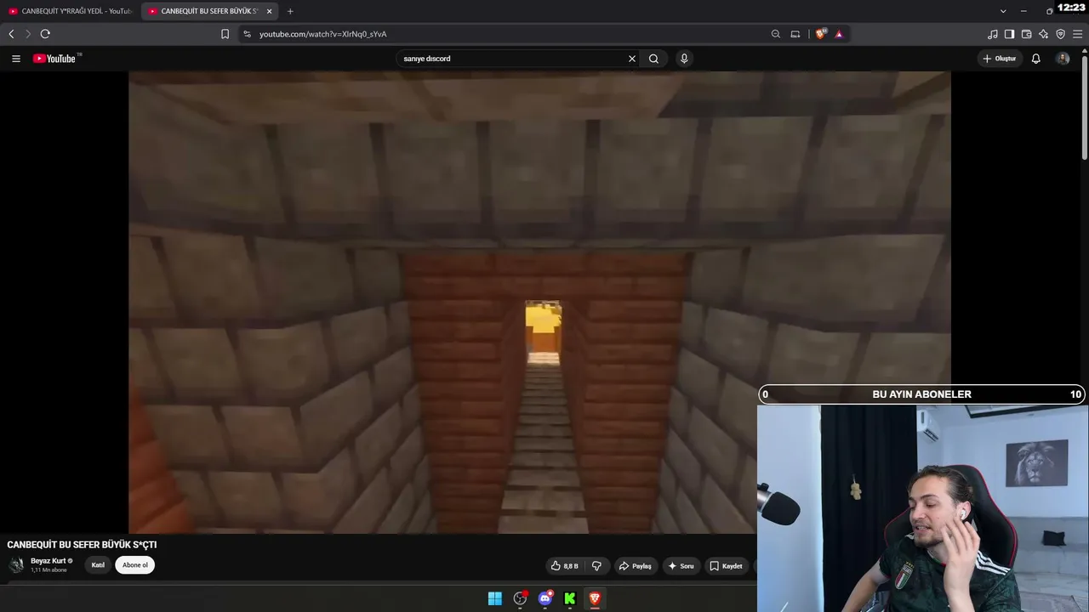Clear the YouTube search box text
The width and height of the screenshot is (1089, 612).
631,59
